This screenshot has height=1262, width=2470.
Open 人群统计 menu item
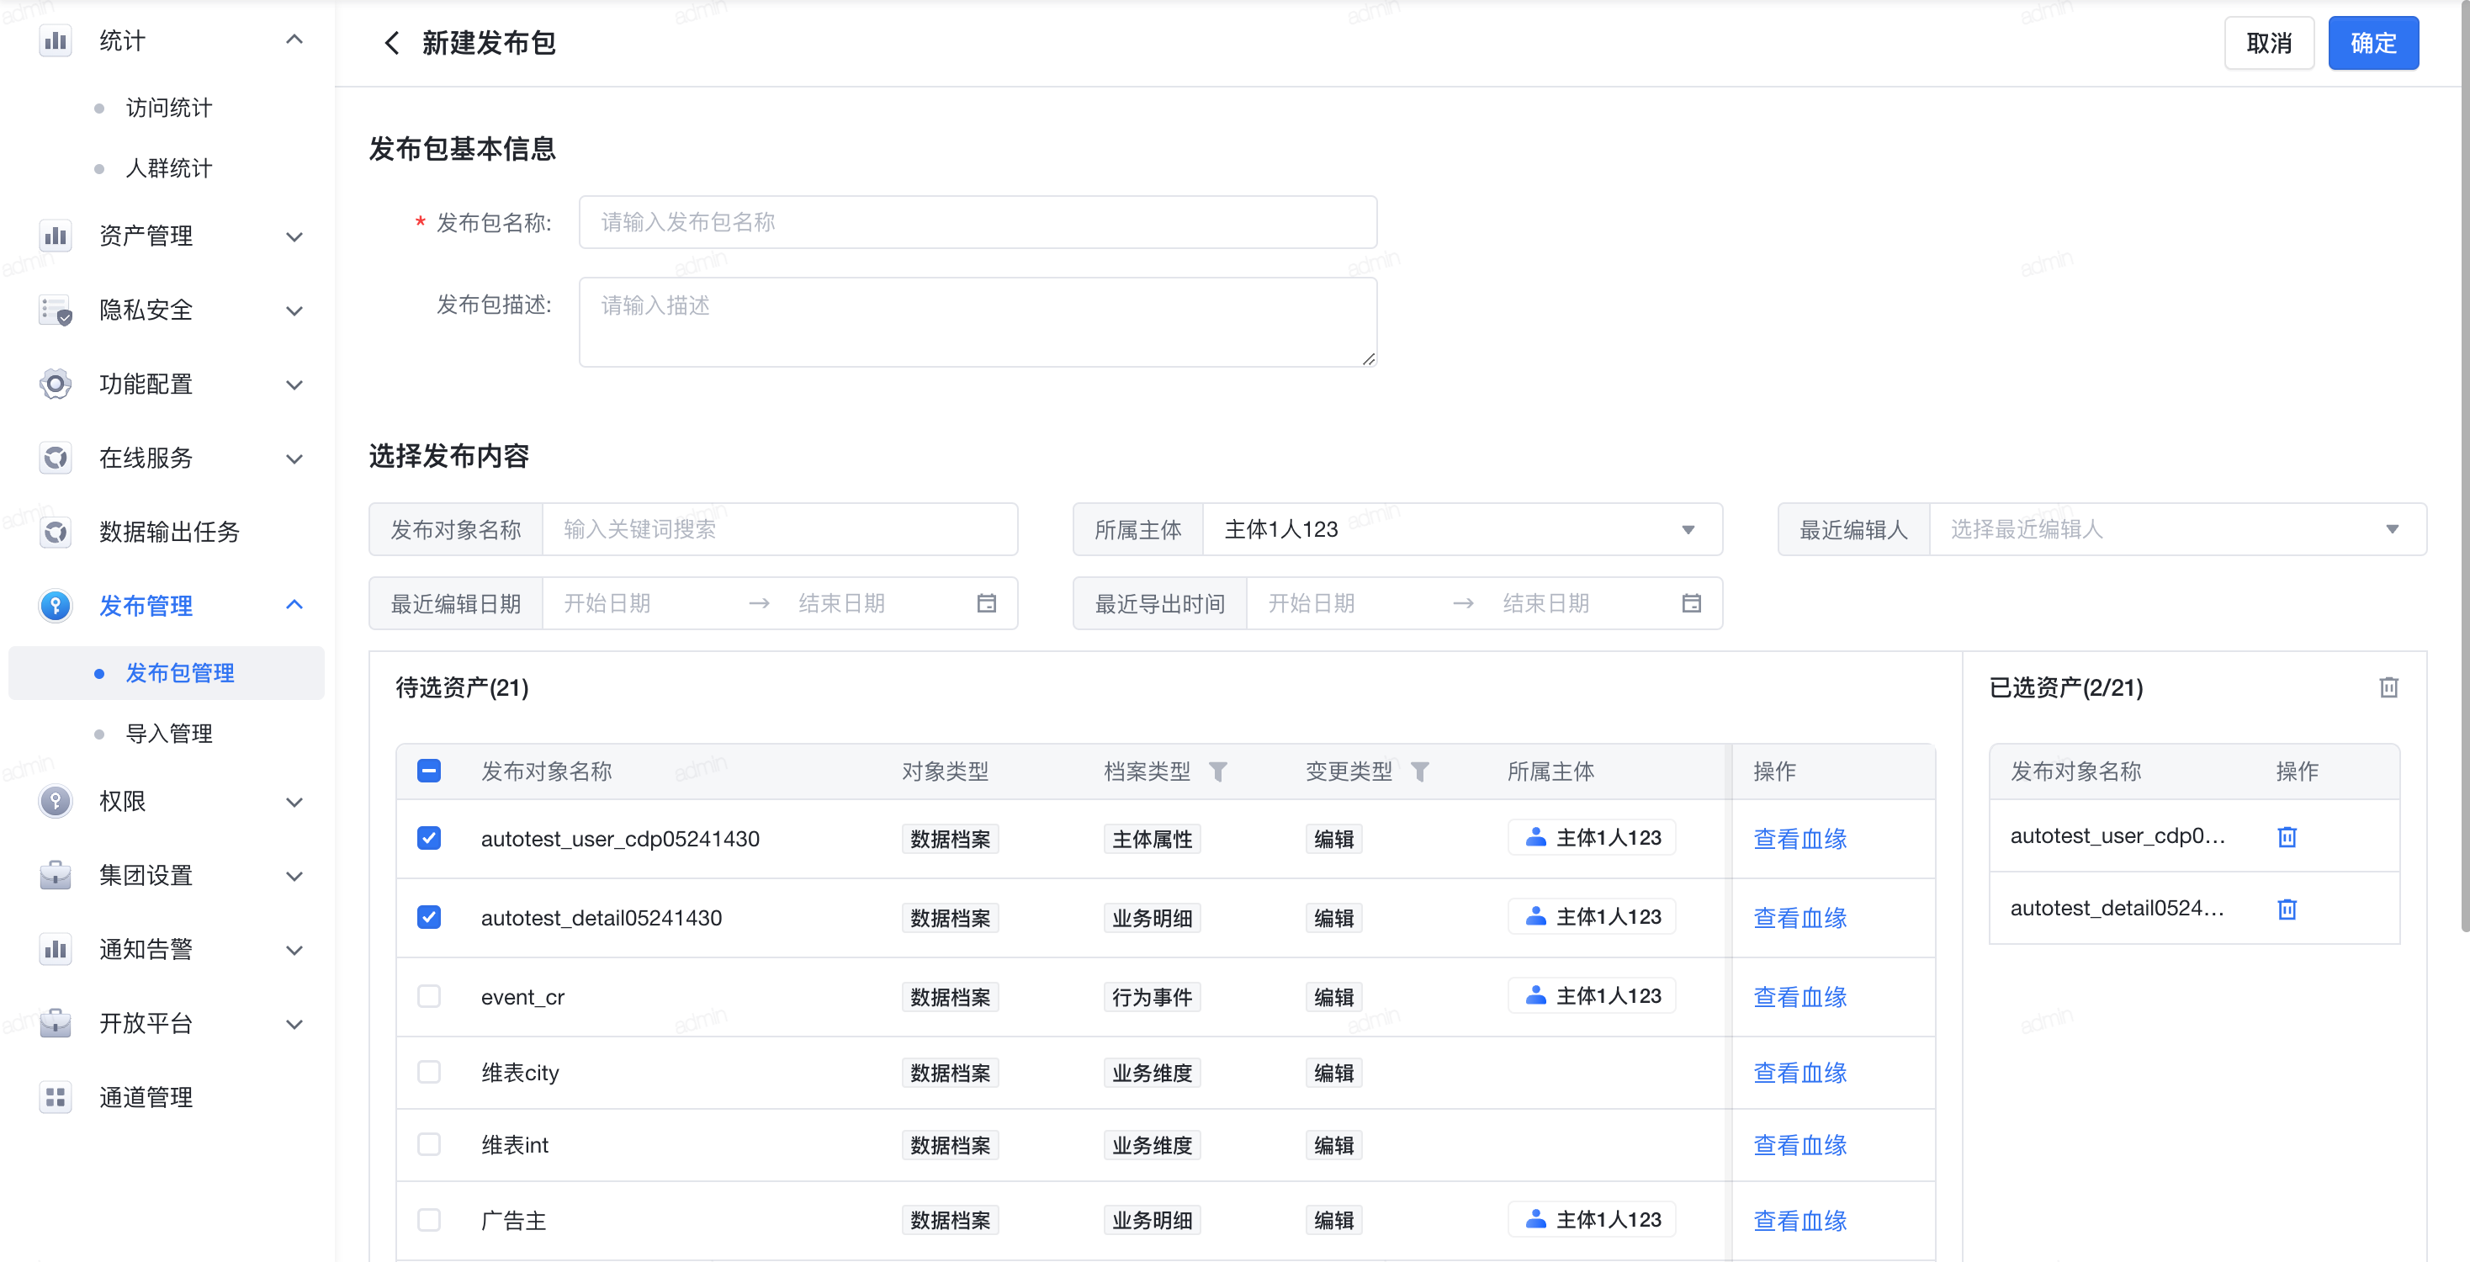tap(169, 167)
